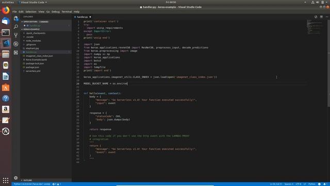Viewport: 330px width, 186px height.
Task: Expand the .vscode folder
Action: [x=30, y=37]
